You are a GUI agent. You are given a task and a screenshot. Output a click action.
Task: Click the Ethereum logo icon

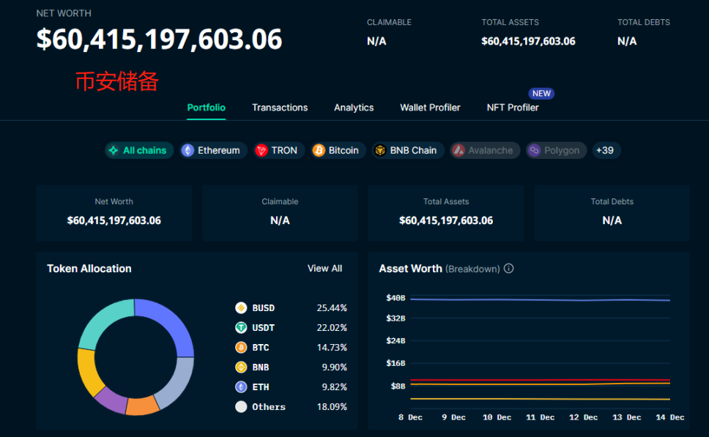[x=188, y=151]
